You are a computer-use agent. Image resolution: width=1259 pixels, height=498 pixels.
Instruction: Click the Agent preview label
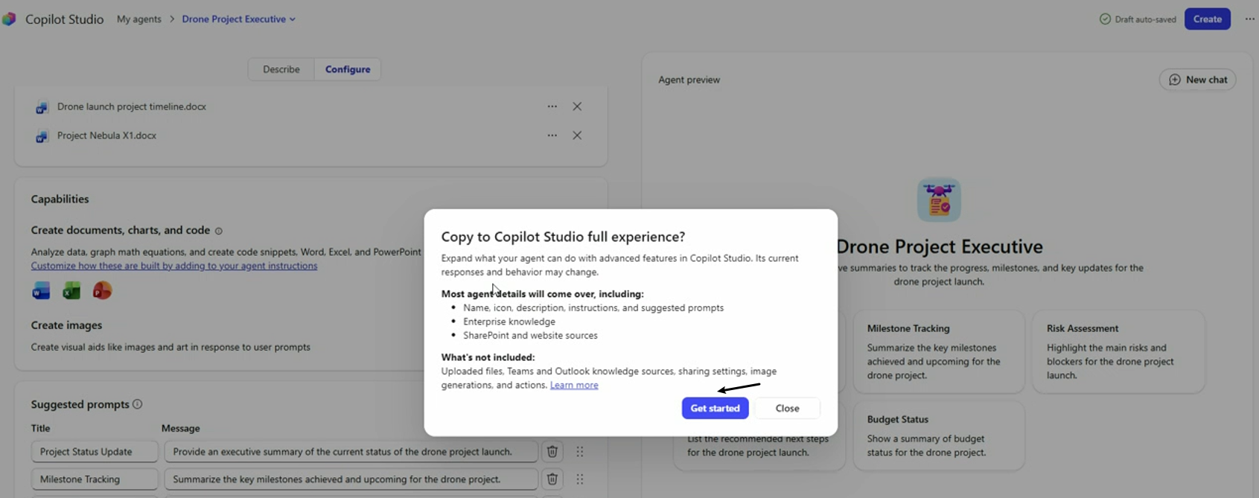(x=689, y=80)
